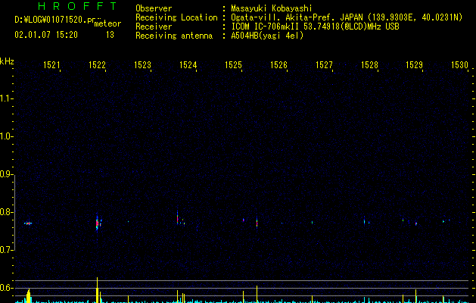Click the "Receiver" field label

click(x=154, y=27)
